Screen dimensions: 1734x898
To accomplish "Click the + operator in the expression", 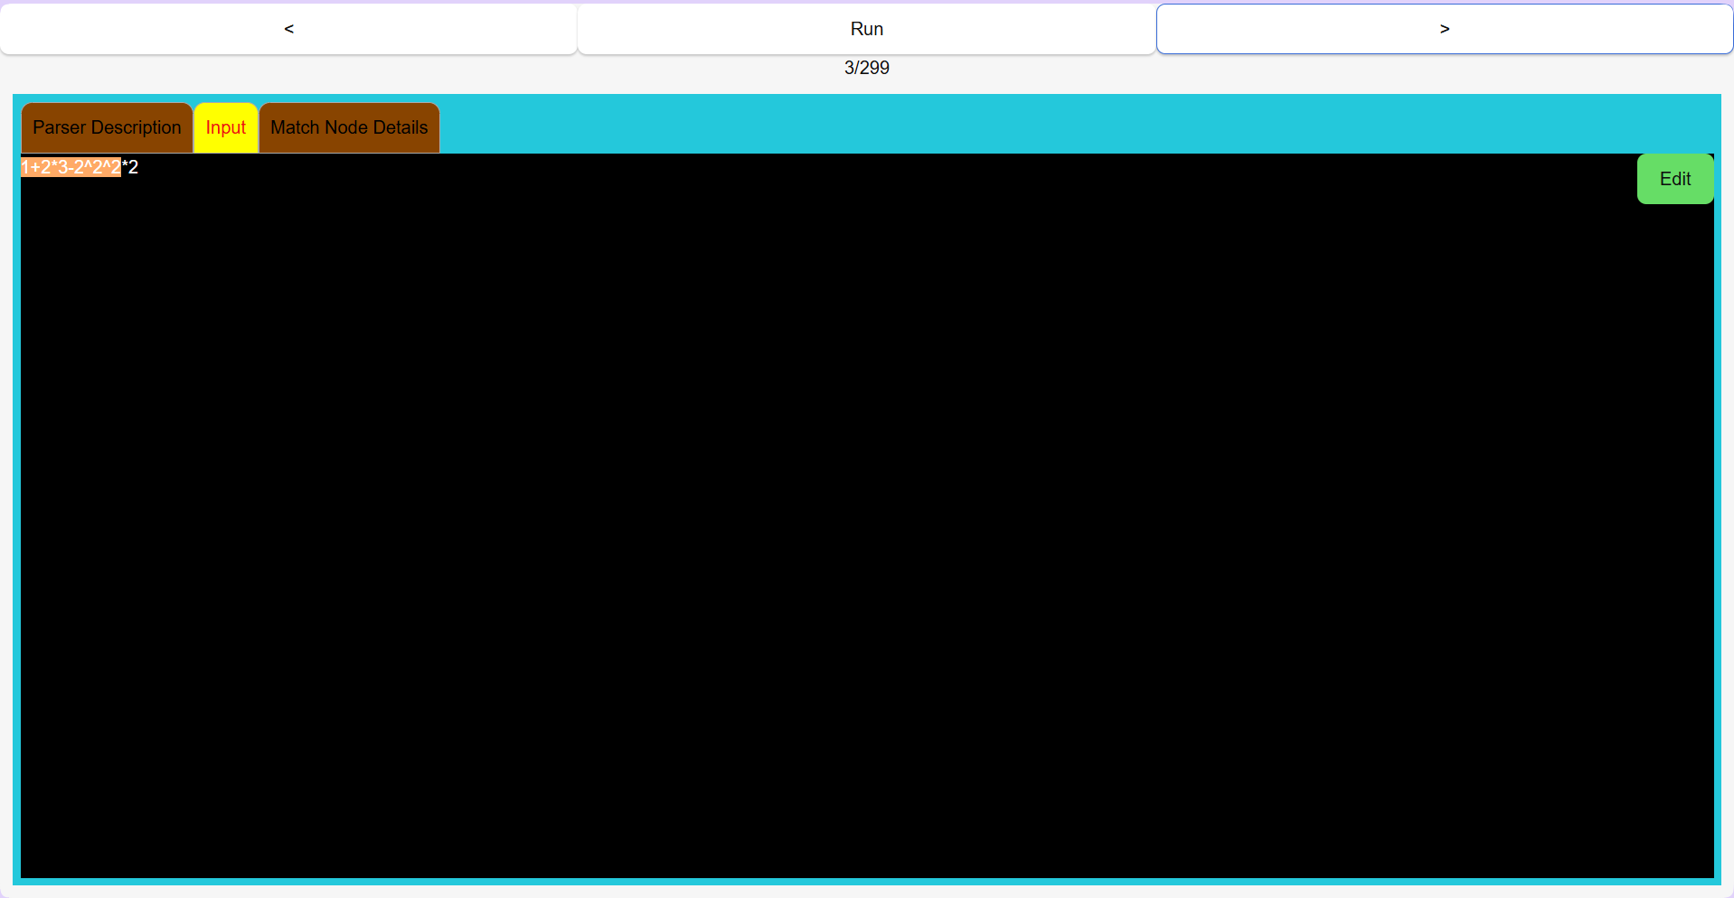I will (x=34, y=167).
